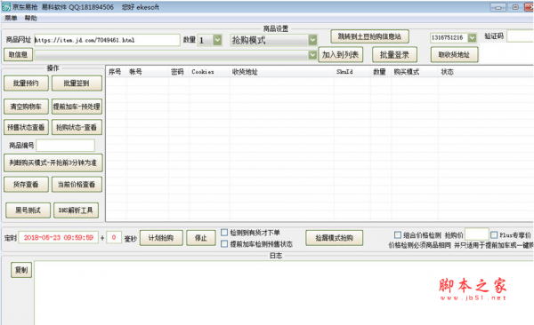Image resolution: width=534 pixels, height=325 pixels.
Task: Toggle 组合价格检测 checkbox
Action: tap(398, 235)
